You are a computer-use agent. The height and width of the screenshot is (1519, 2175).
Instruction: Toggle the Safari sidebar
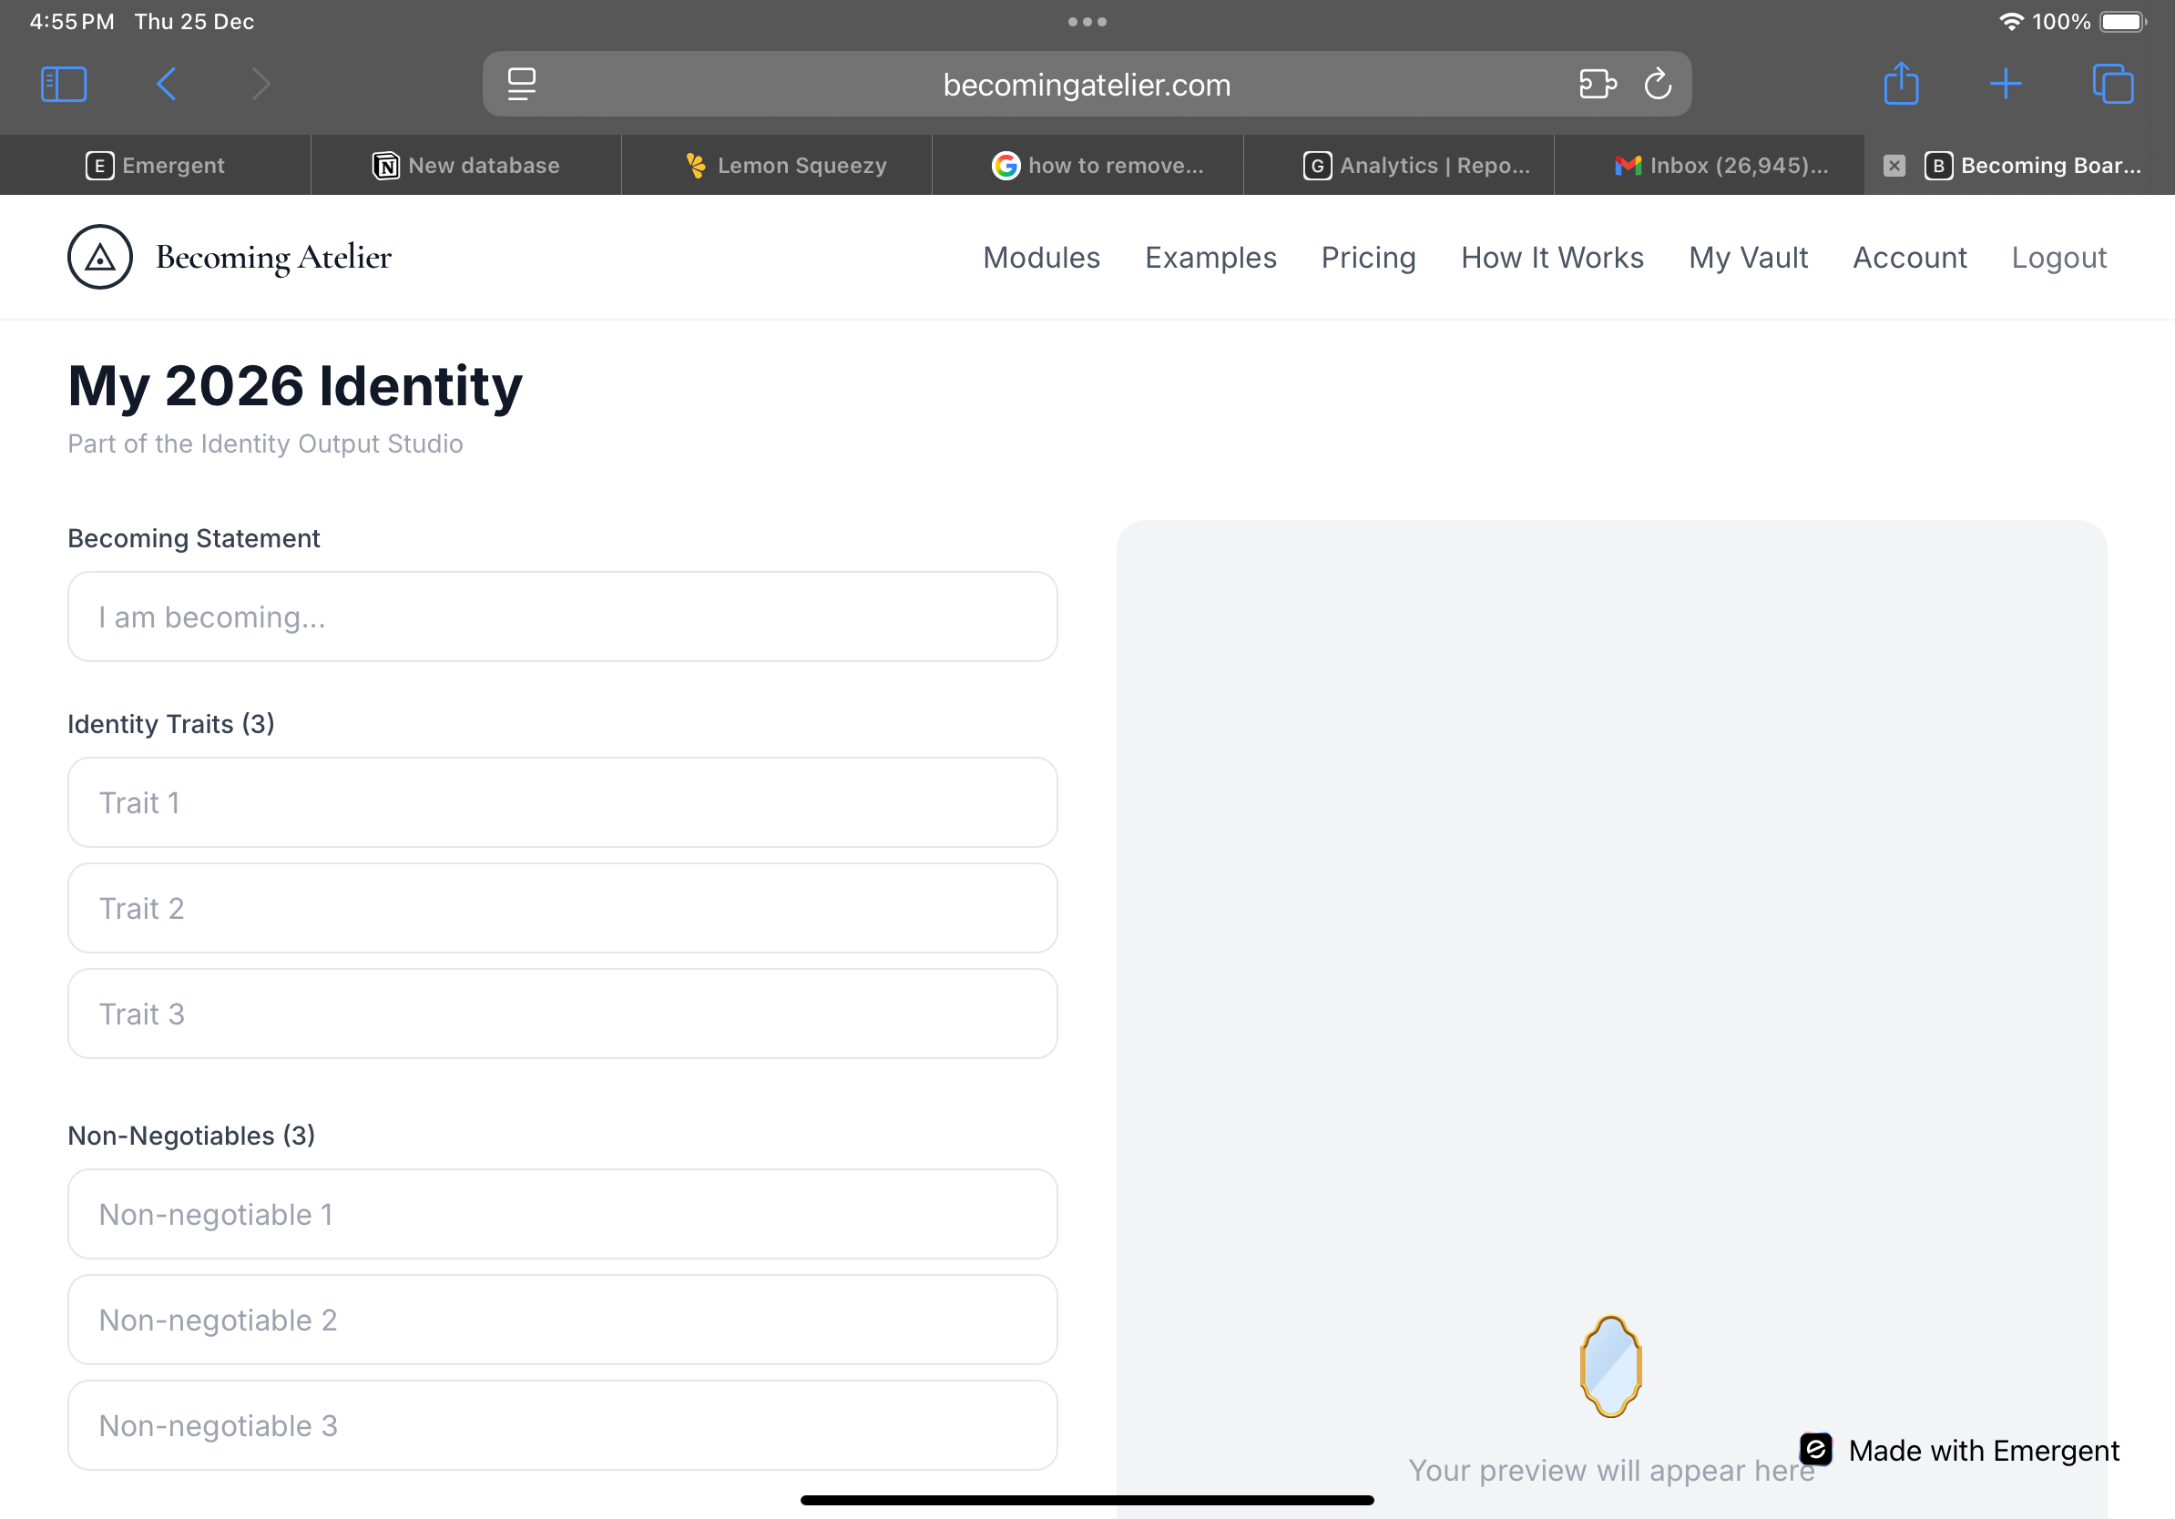pyautogui.click(x=64, y=84)
